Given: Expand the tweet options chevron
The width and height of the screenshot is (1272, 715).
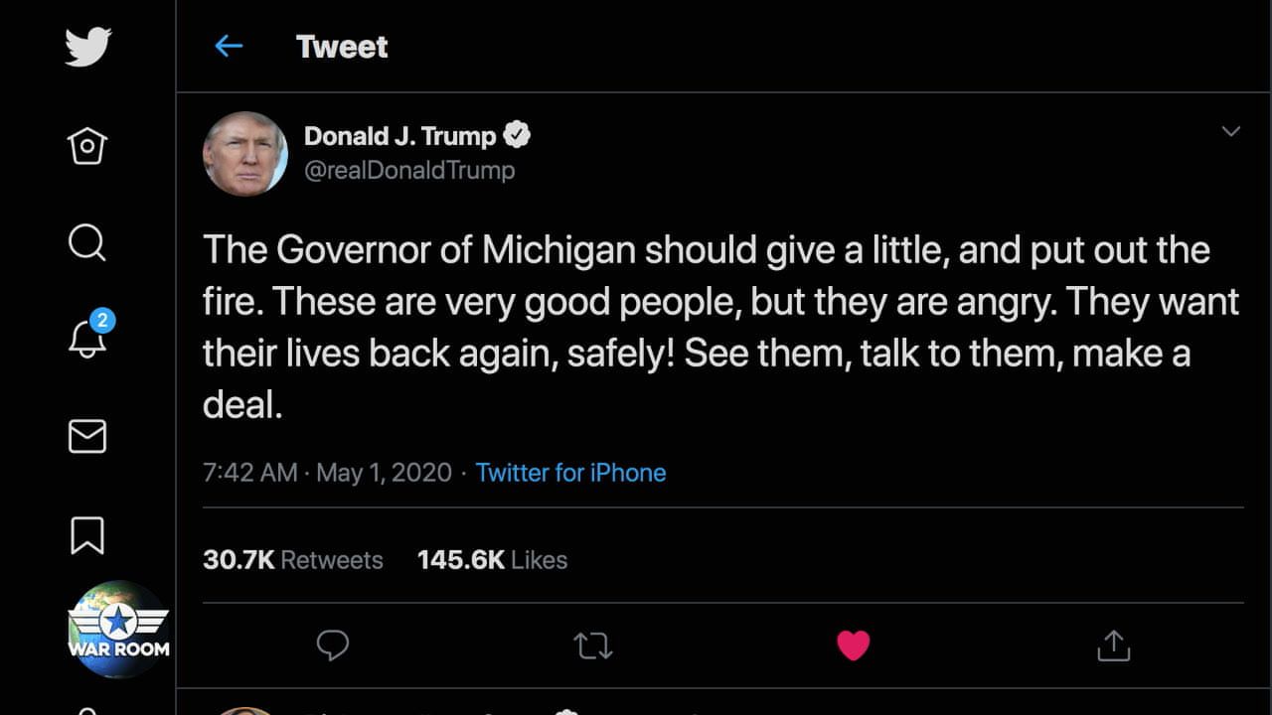Looking at the screenshot, I should click(x=1230, y=131).
